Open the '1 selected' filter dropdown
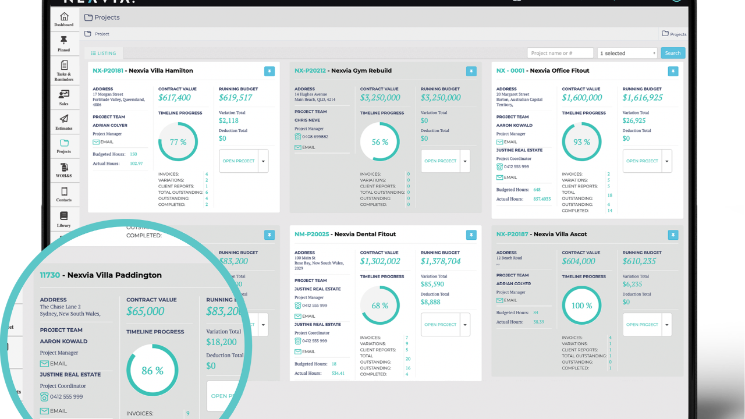Screen dimensions: 745x419 [x=627, y=53]
